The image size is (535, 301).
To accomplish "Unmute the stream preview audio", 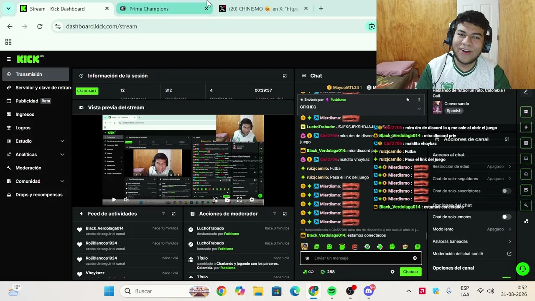I will tap(126, 200).
